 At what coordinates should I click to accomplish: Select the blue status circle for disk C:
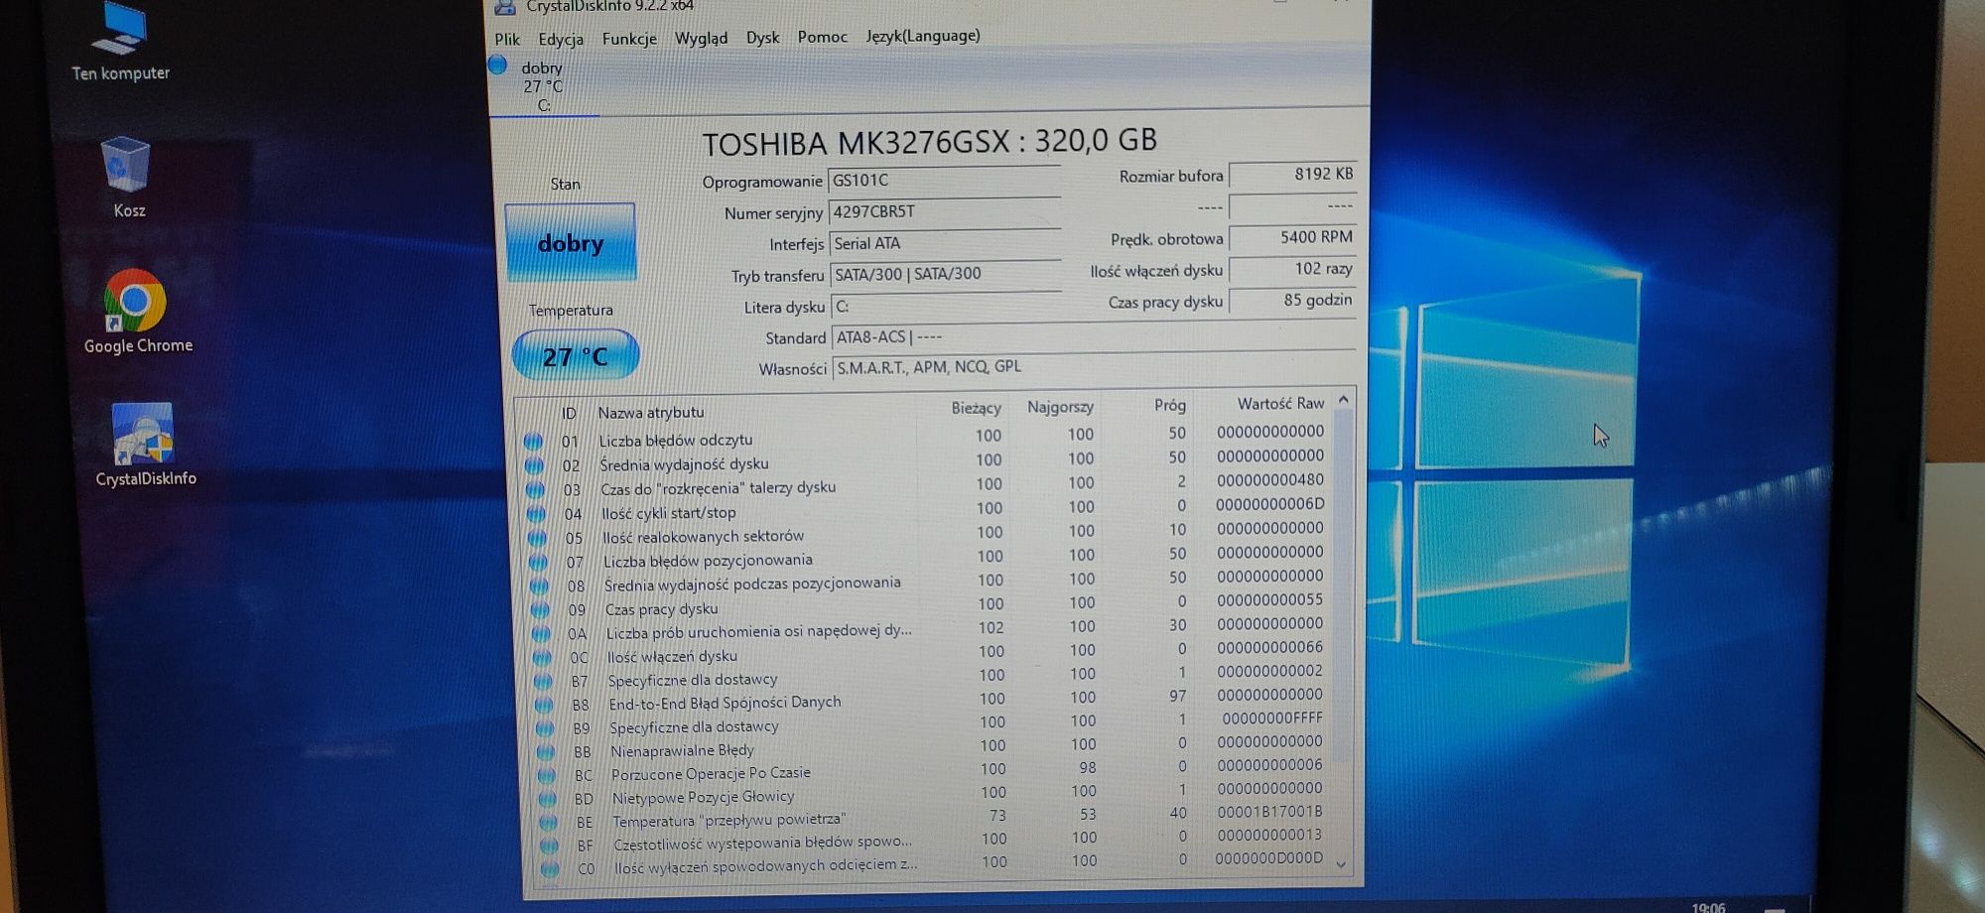pyautogui.click(x=498, y=65)
